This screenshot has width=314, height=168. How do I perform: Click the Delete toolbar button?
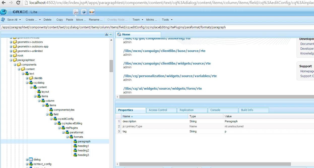pos(47,20)
